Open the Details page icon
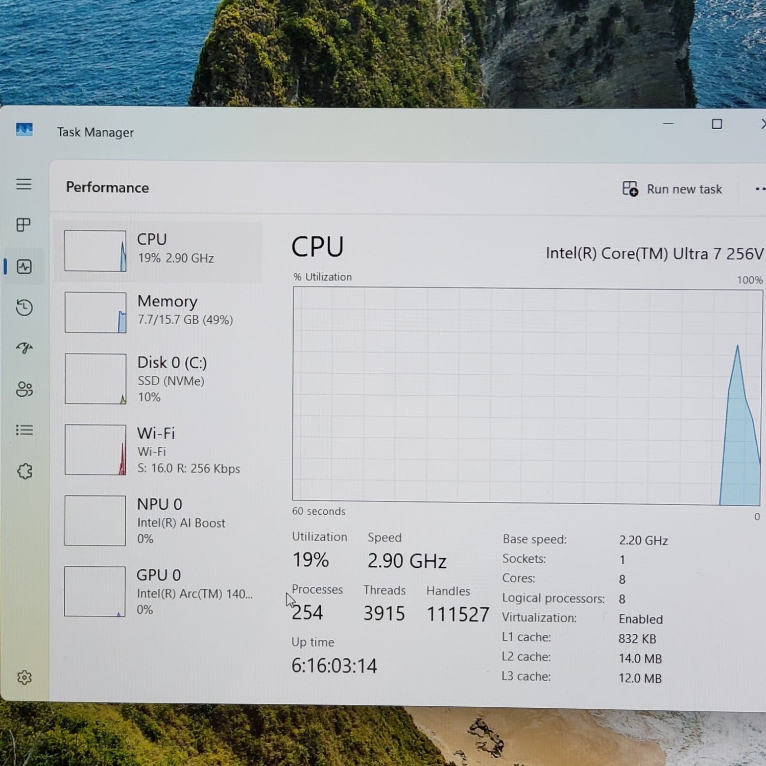The image size is (766, 766). (24, 430)
